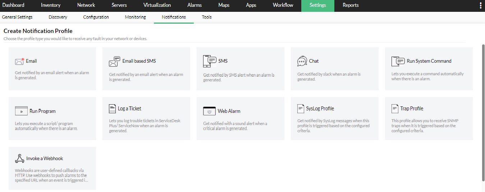The height and width of the screenshot is (192, 485).
Task: Switch to the Discovery tab
Action: click(x=58, y=17)
